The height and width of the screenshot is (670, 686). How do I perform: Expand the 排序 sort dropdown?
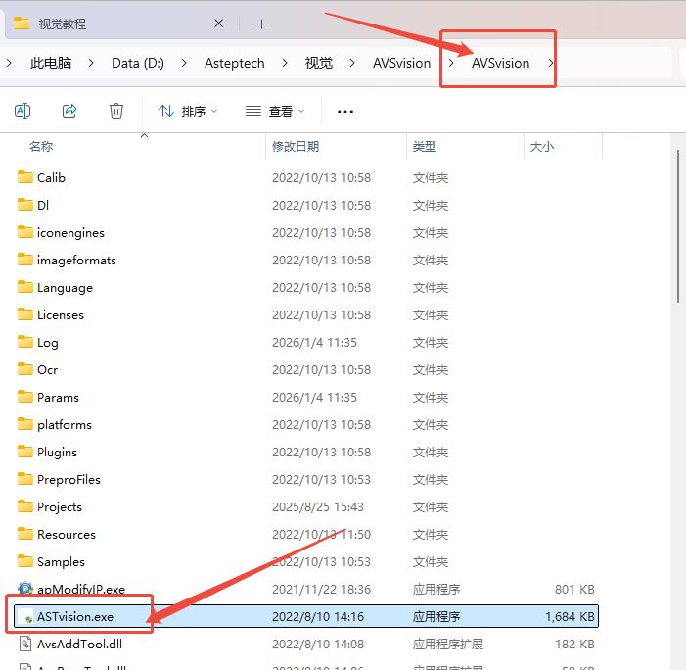tap(189, 112)
